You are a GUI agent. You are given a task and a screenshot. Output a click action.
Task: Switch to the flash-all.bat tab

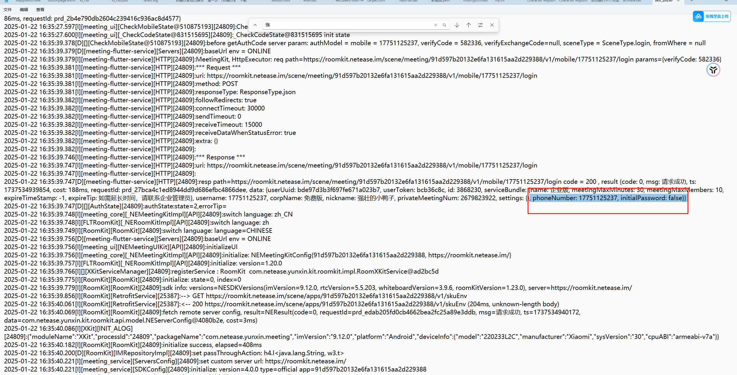point(408,1)
